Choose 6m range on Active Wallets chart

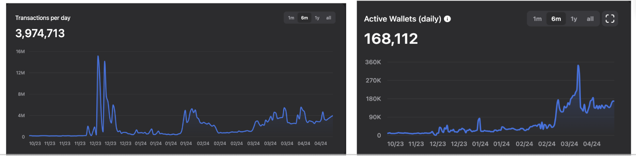(x=556, y=19)
